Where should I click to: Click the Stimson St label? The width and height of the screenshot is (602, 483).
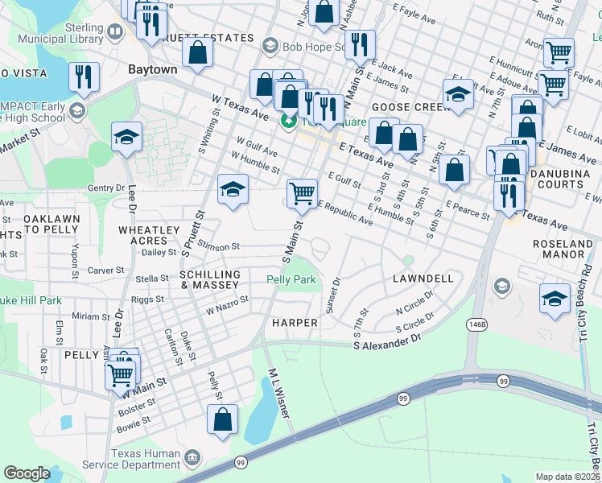pos(218,245)
